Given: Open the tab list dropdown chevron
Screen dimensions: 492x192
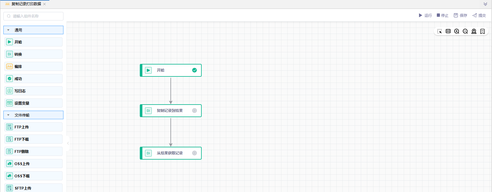Looking at the screenshot, I should [485, 4].
